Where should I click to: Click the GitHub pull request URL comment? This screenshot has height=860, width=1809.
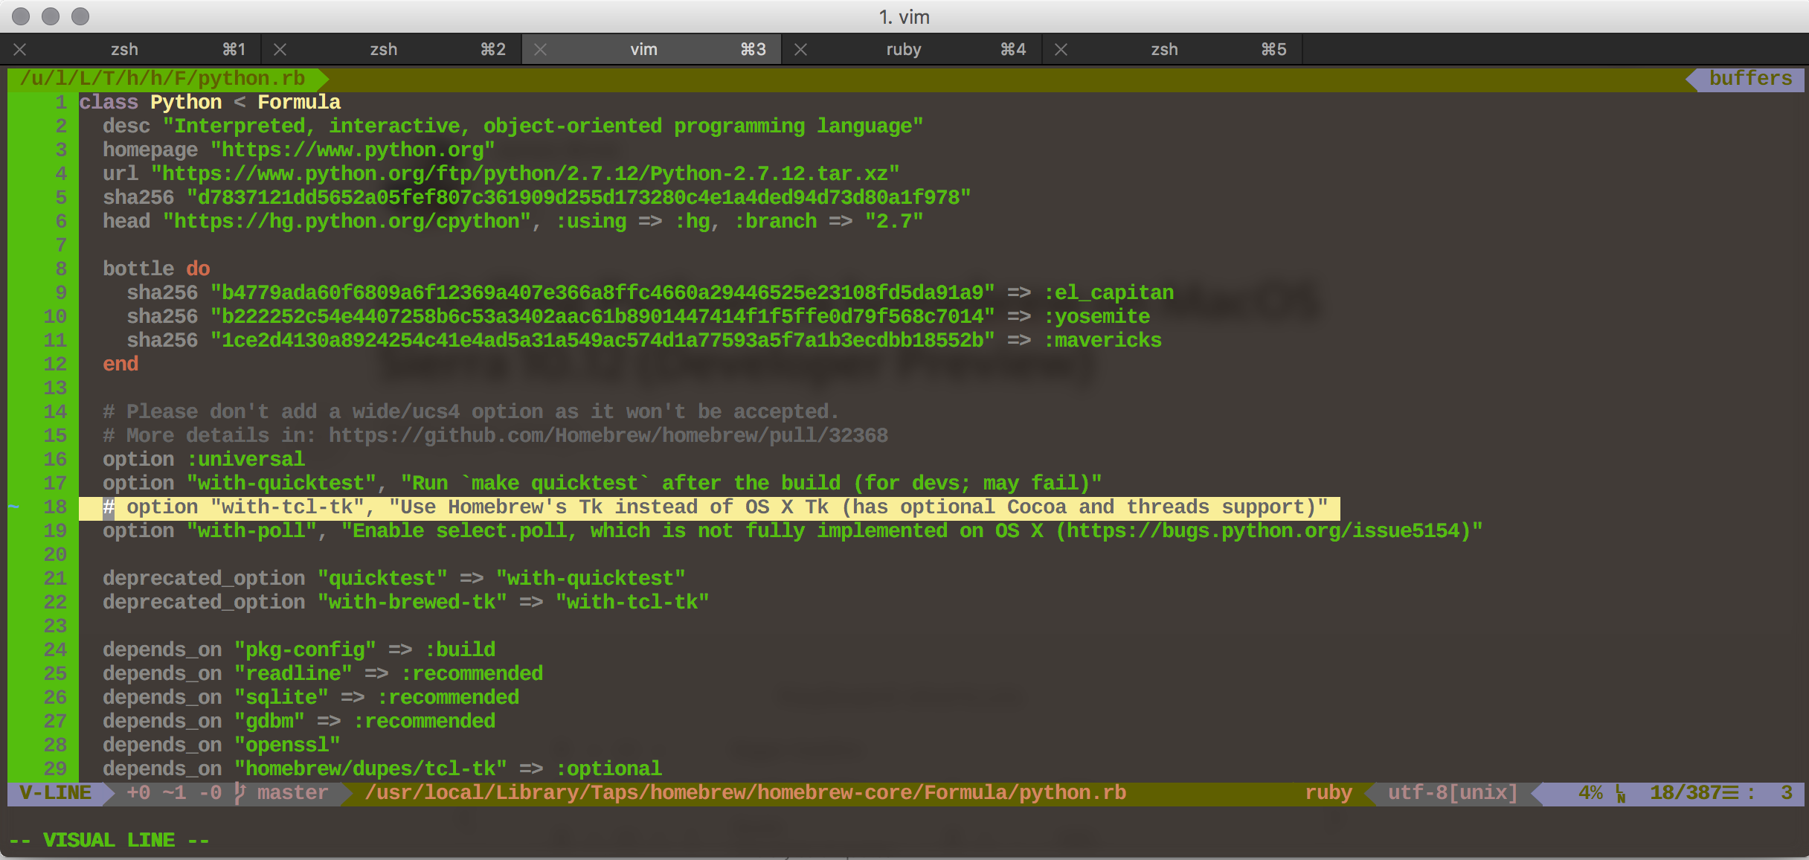coord(608,435)
